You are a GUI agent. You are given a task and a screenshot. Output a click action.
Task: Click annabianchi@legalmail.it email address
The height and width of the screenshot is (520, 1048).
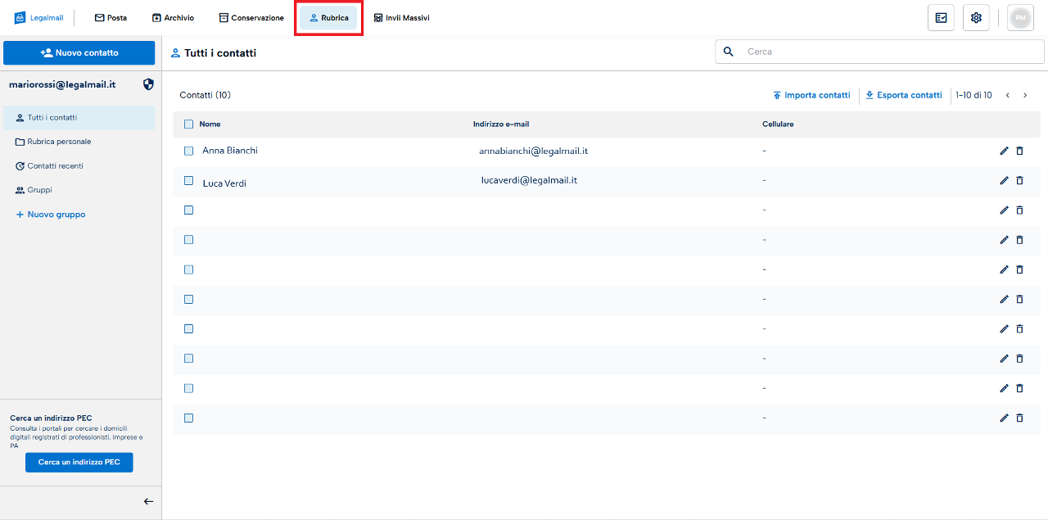tap(534, 151)
